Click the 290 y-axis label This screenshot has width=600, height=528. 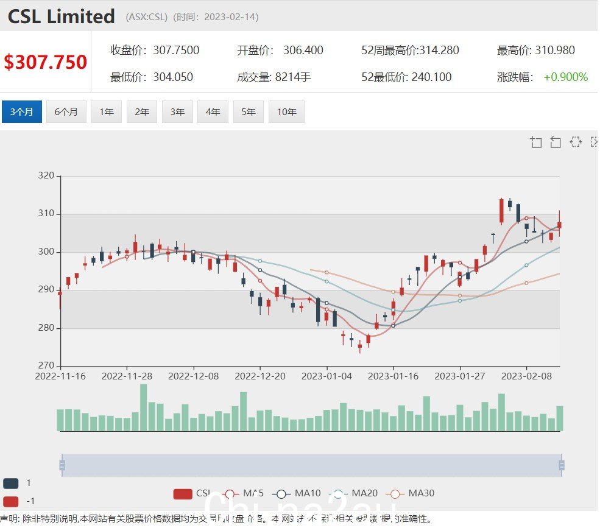pyautogui.click(x=46, y=290)
